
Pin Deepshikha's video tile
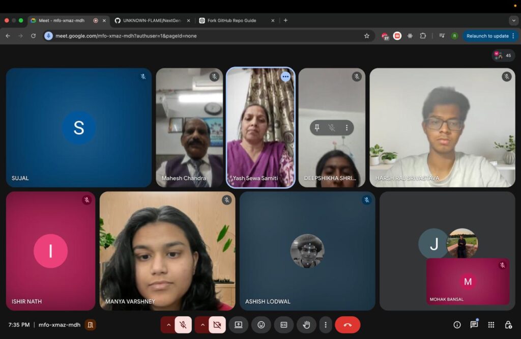click(317, 128)
